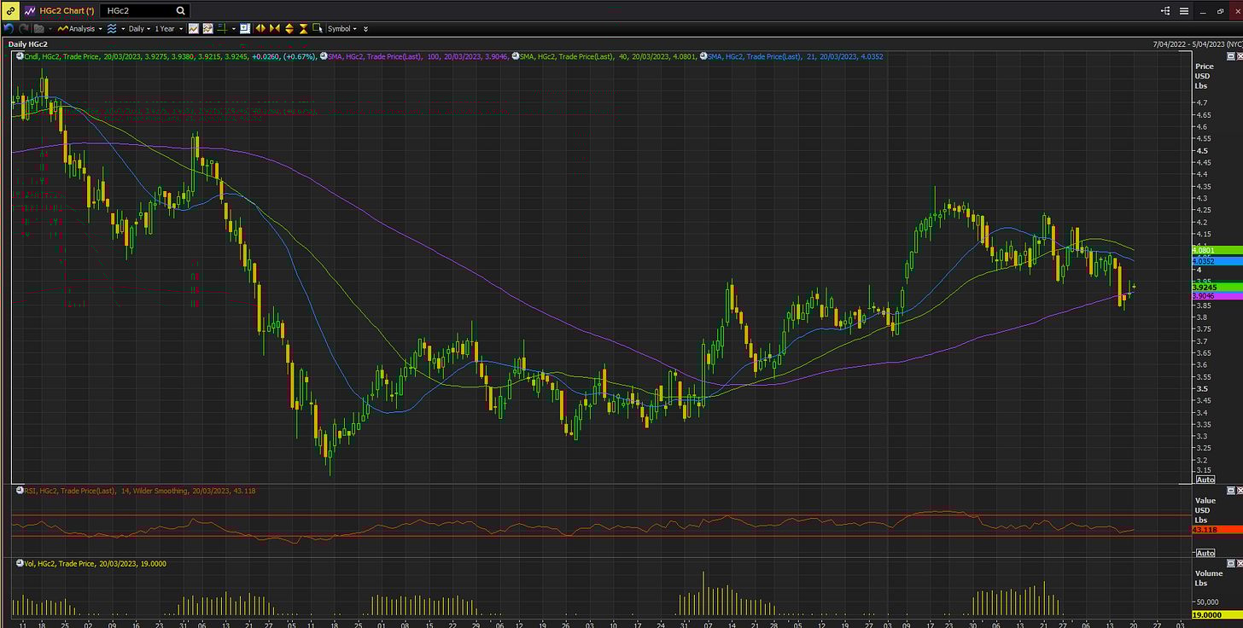Toggle Auto scale on the price axis

[1204, 480]
